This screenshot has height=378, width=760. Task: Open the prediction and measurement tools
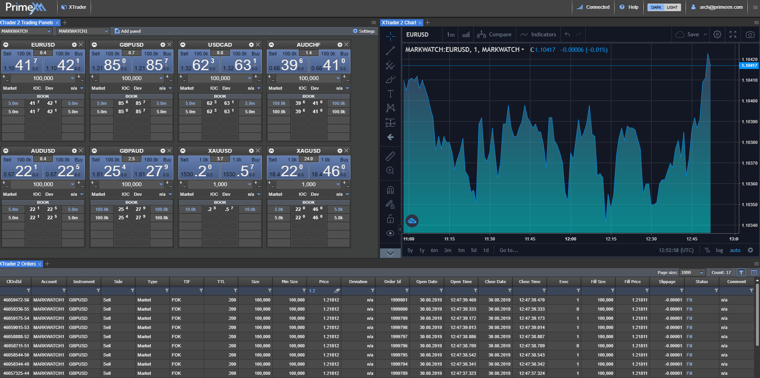click(x=390, y=122)
